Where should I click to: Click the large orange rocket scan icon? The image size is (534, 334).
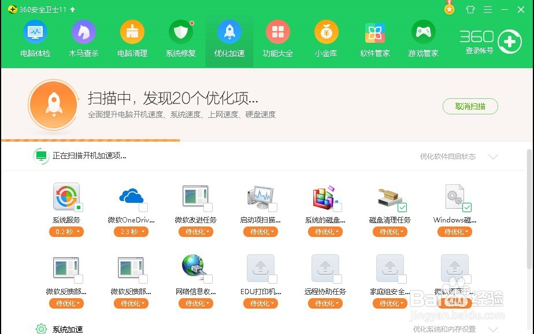(x=54, y=105)
